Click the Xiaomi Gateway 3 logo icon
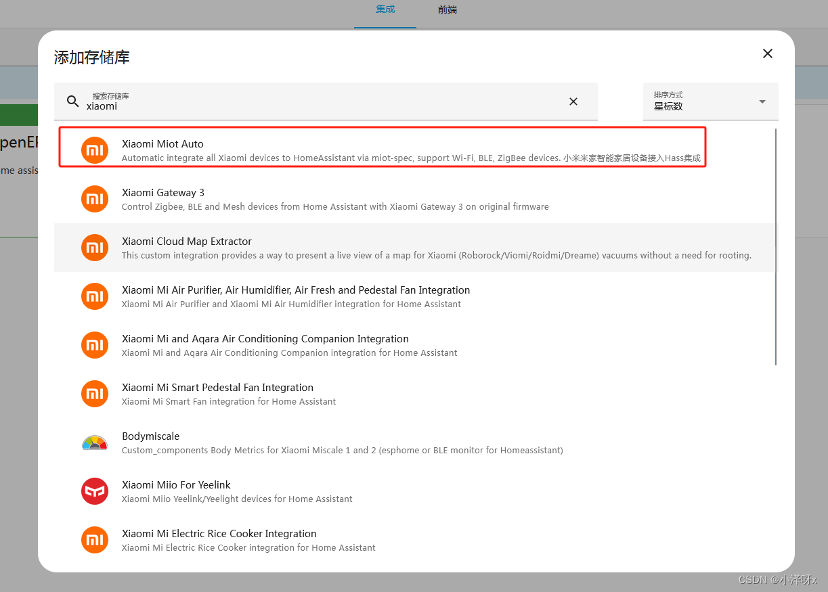The width and height of the screenshot is (828, 592). (x=95, y=199)
